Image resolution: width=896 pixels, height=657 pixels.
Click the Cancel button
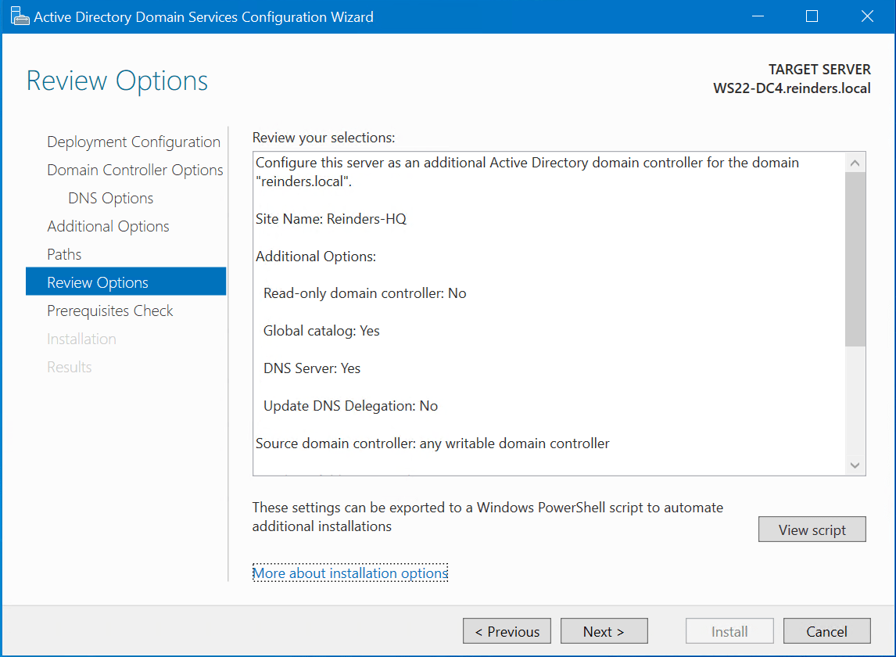[826, 631]
